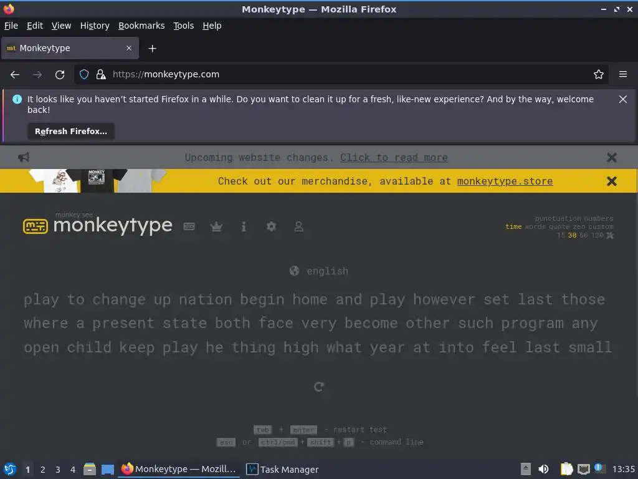Open the monkeytype.store link
The width and height of the screenshot is (638, 479).
[x=505, y=181]
